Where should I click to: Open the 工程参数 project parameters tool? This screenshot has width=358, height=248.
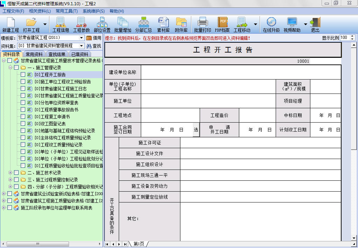click(x=81, y=25)
